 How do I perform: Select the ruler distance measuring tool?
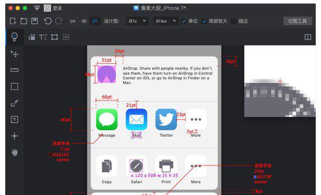click(14, 70)
